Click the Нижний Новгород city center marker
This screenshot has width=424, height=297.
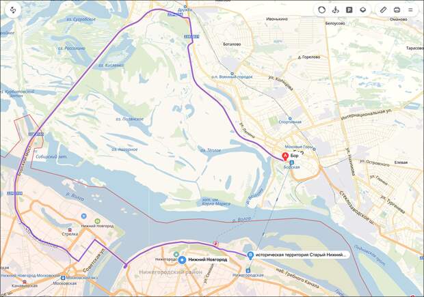click(182, 260)
